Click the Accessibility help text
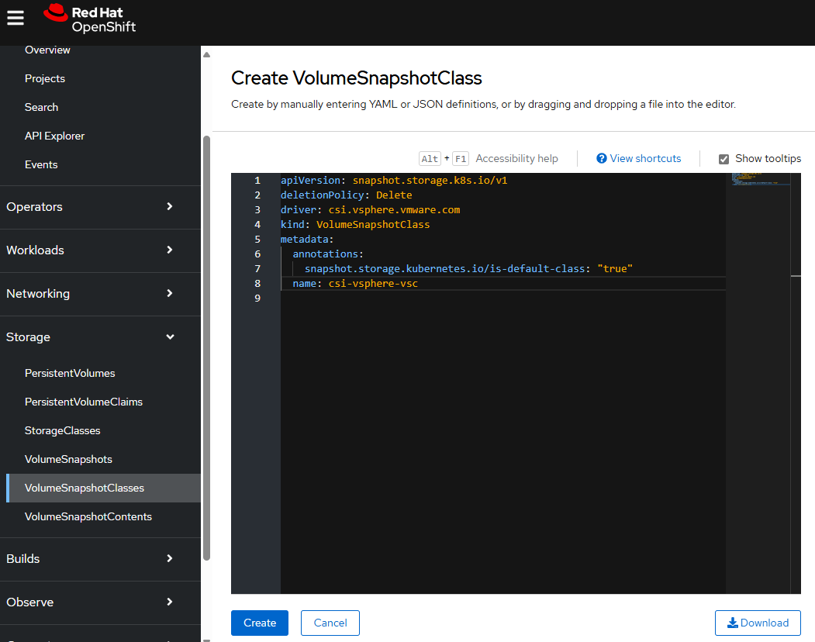Screen dimensions: 815x642 [x=516, y=158]
